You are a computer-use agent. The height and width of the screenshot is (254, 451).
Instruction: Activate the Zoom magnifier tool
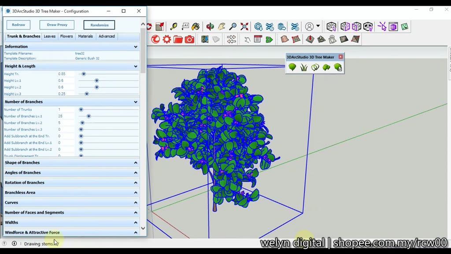233,26
